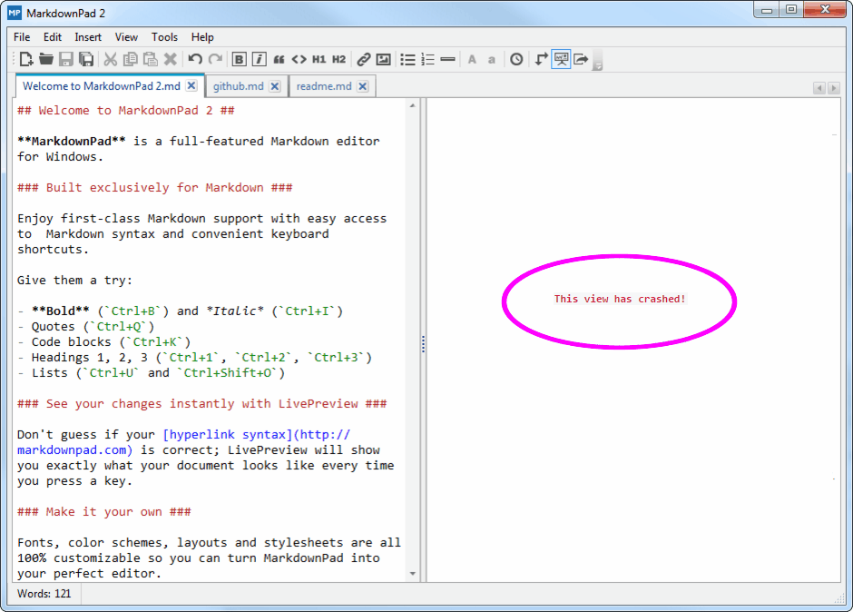853x612 pixels.
Task: Paste clipboard contents with the toolbar icon
Action: [x=150, y=59]
